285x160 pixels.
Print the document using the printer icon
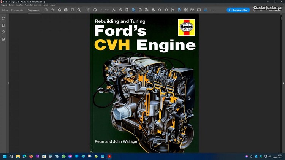tap(66, 10)
